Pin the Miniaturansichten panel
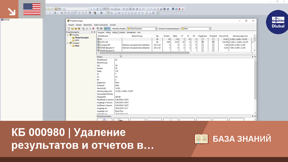The width and height of the screenshot is (288, 162). [x=252, y=116]
